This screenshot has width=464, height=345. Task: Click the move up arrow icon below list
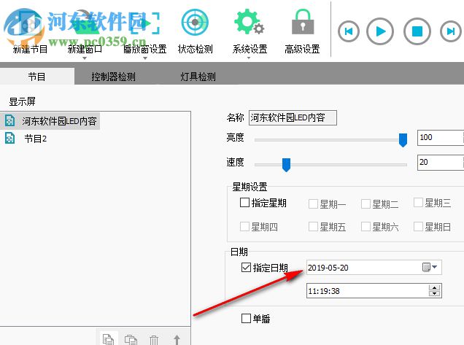(x=177, y=340)
